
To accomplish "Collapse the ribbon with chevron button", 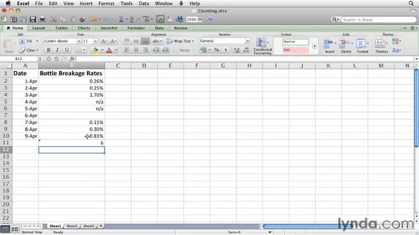I will [x=405, y=28].
